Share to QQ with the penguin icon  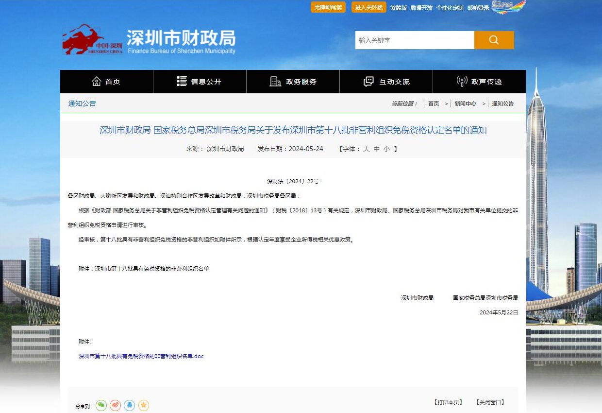click(x=129, y=405)
